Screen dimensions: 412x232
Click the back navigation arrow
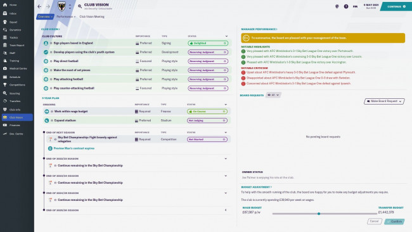[39, 6]
